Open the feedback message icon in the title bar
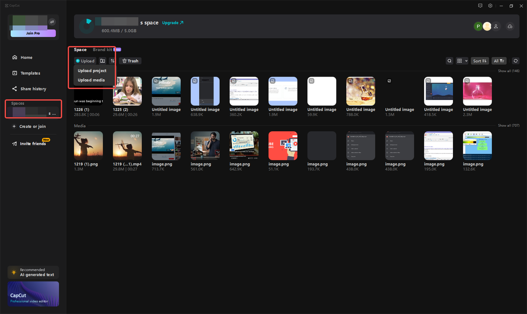 [x=480, y=6]
